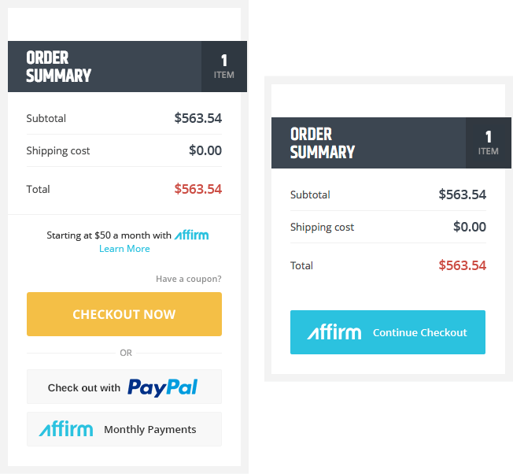Click the Affirm logo beside the $50 a month text
The height and width of the screenshot is (474, 513).
192,235
